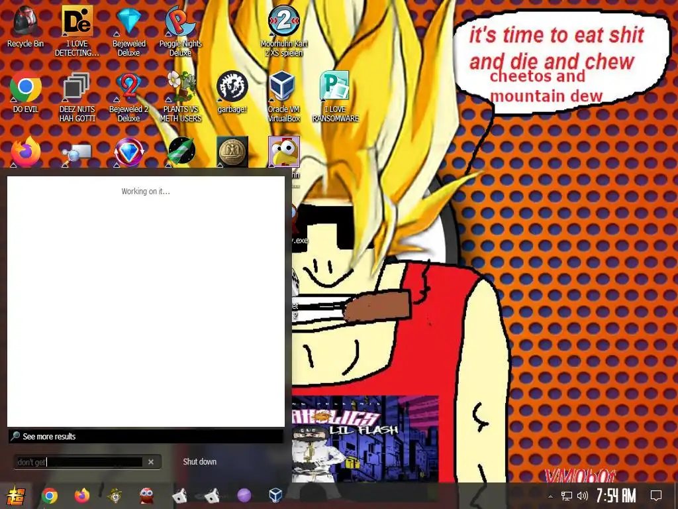The height and width of the screenshot is (509, 678).
Task: Open the purple sphere taskbar icon
Action: pyautogui.click(x=244, y=496)
